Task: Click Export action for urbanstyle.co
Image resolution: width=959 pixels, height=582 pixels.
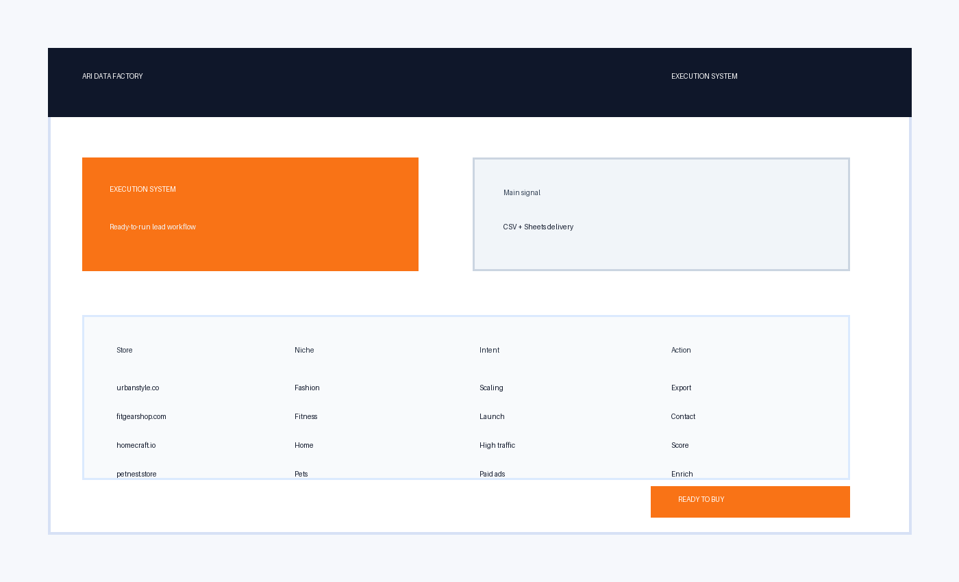Action: tap(681, 388)
